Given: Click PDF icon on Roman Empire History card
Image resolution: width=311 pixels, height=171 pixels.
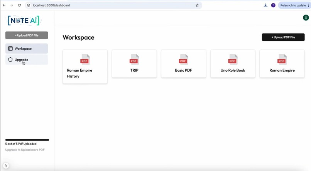Looking at the screenshot, I should [x=85, y=59].
